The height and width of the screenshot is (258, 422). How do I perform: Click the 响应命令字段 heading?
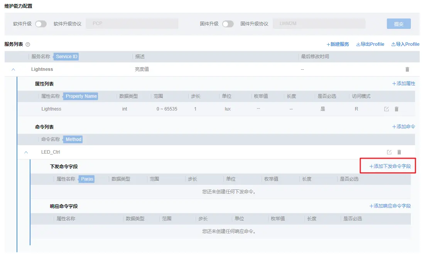pos(64,206)
